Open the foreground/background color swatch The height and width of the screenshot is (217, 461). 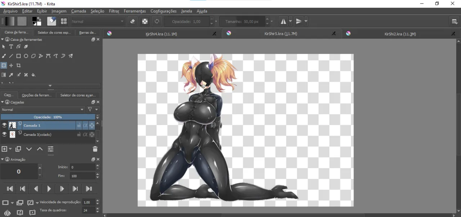(36, 21)
